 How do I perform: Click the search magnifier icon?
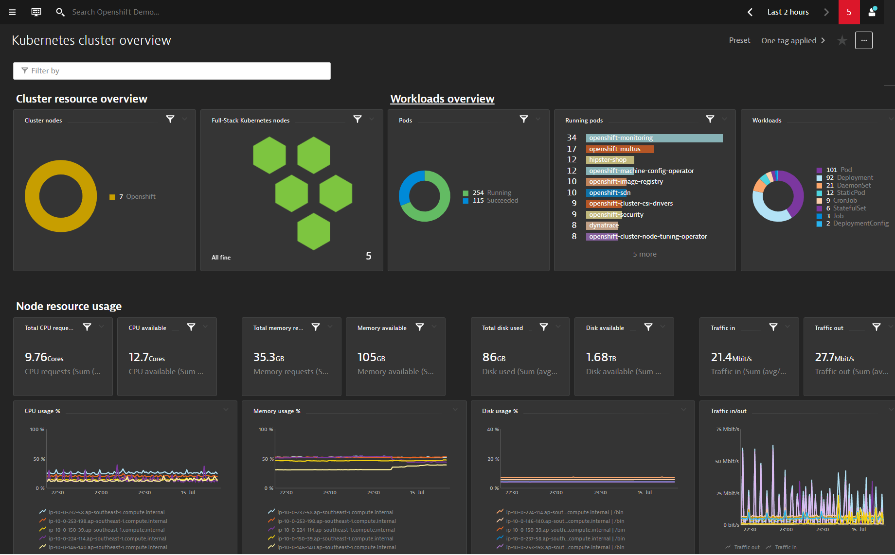[60, 12]
